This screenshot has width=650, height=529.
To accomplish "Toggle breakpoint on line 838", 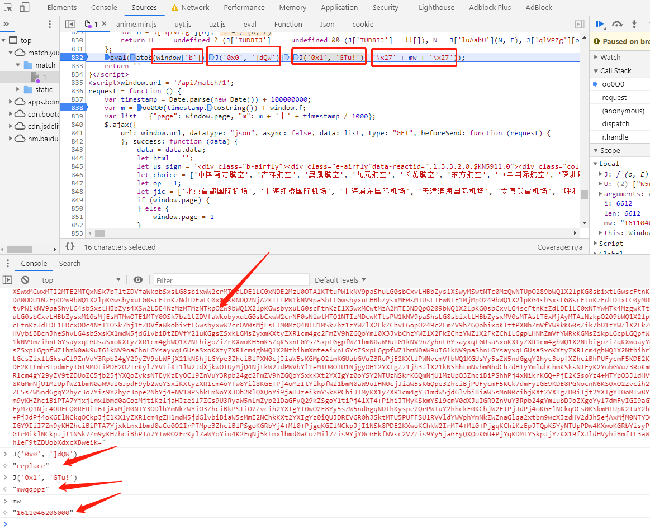I will pyautogui.click(x=77, y=107).
